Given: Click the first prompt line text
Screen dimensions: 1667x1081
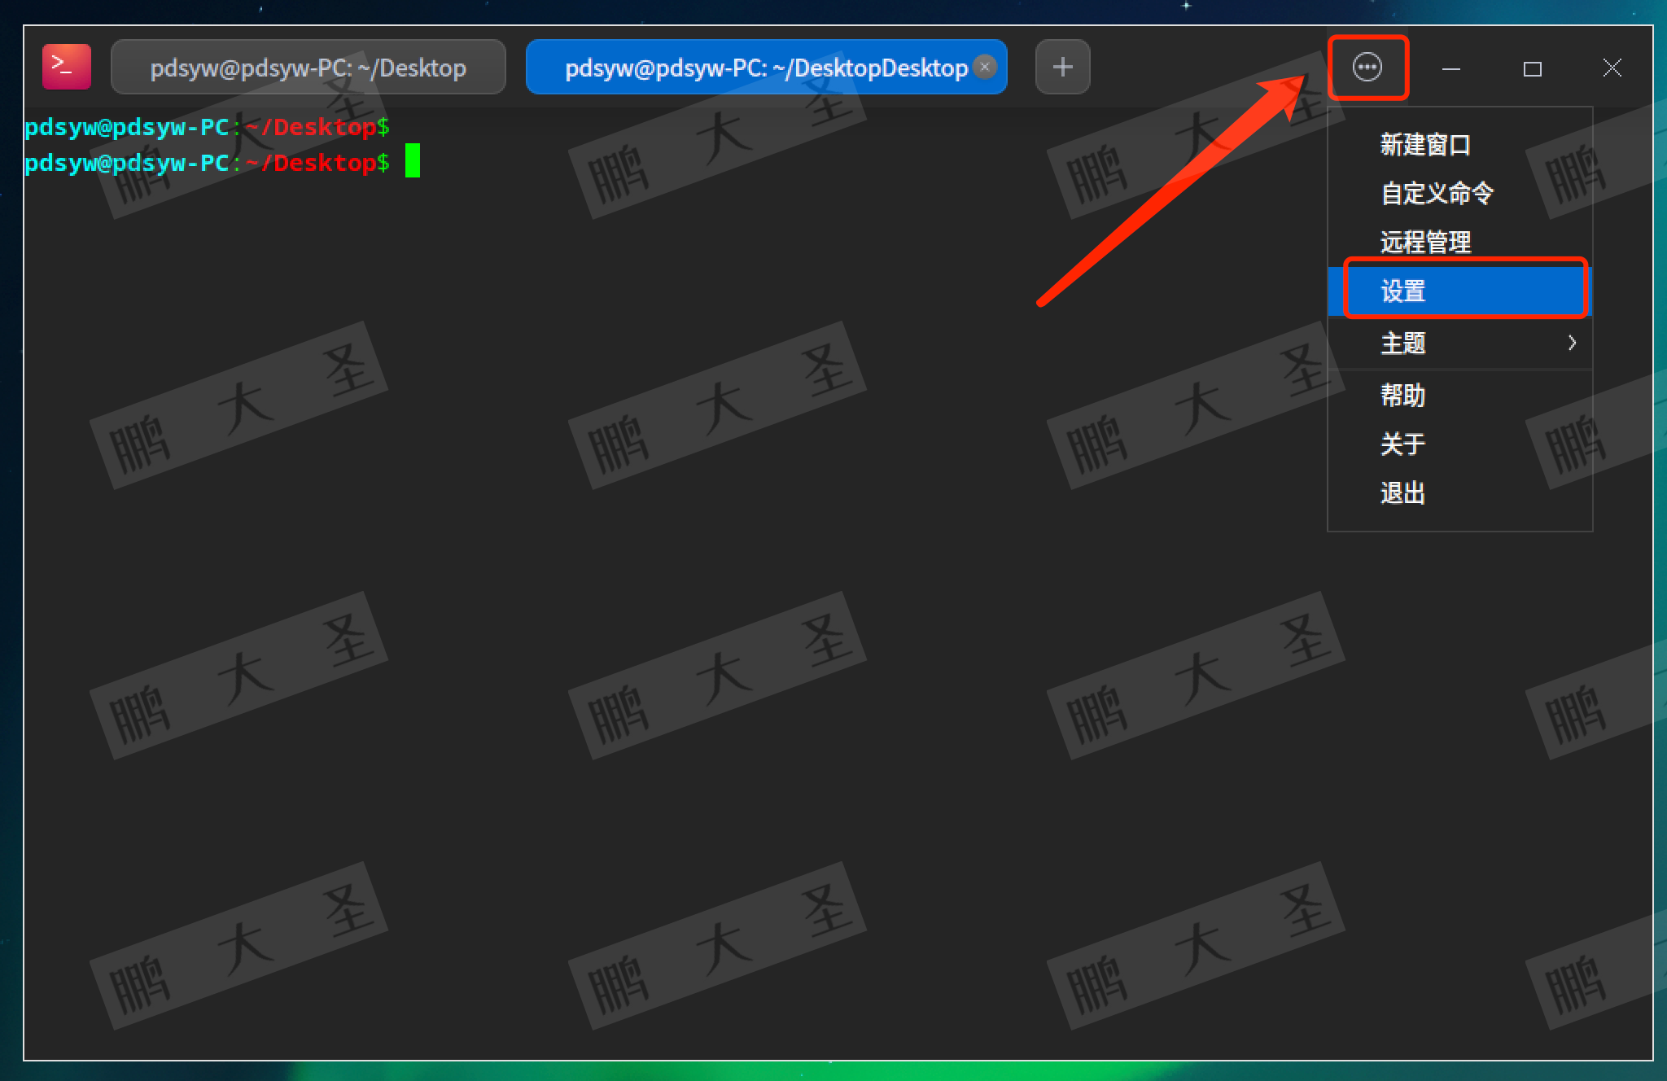Looking at the screenshot, I should click(x=207, y=127).
